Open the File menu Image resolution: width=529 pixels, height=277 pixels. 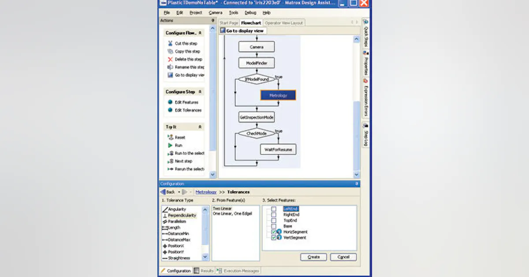coord(167,13)
